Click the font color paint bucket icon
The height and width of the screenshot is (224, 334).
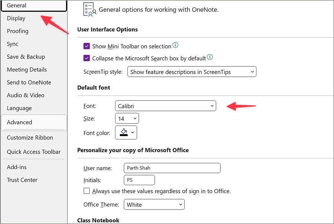[124, 132]
